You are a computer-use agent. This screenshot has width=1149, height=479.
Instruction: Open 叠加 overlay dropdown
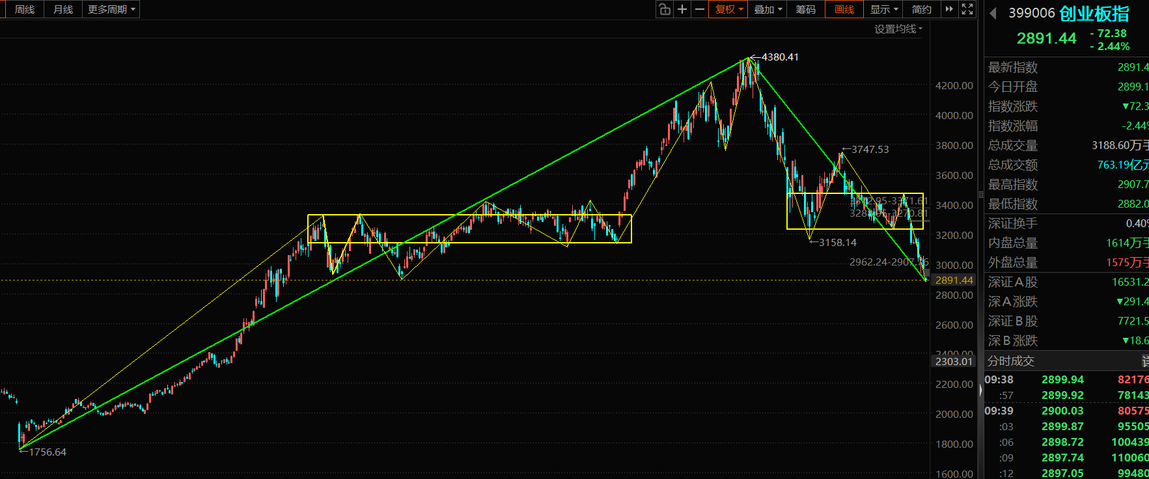pos(768,9)
